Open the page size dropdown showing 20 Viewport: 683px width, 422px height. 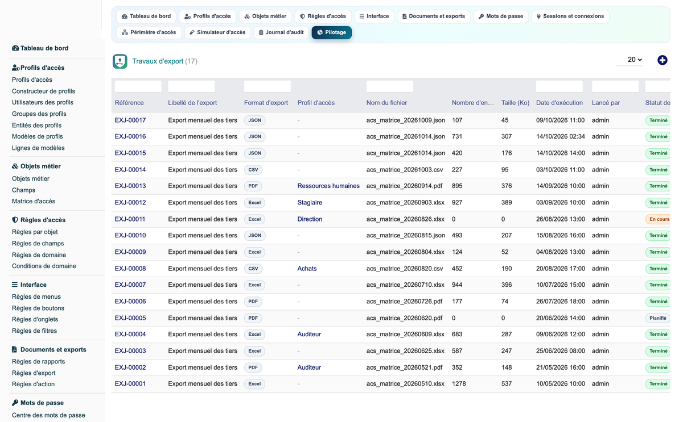click(629, 60)
